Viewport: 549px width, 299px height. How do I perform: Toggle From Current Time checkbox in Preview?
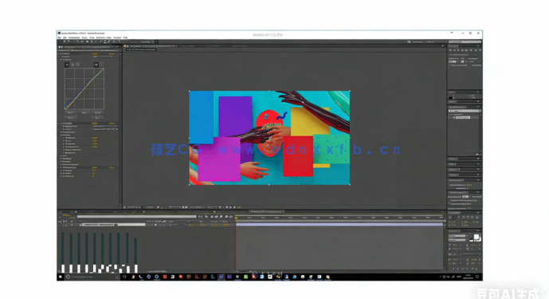click(449, 65)
